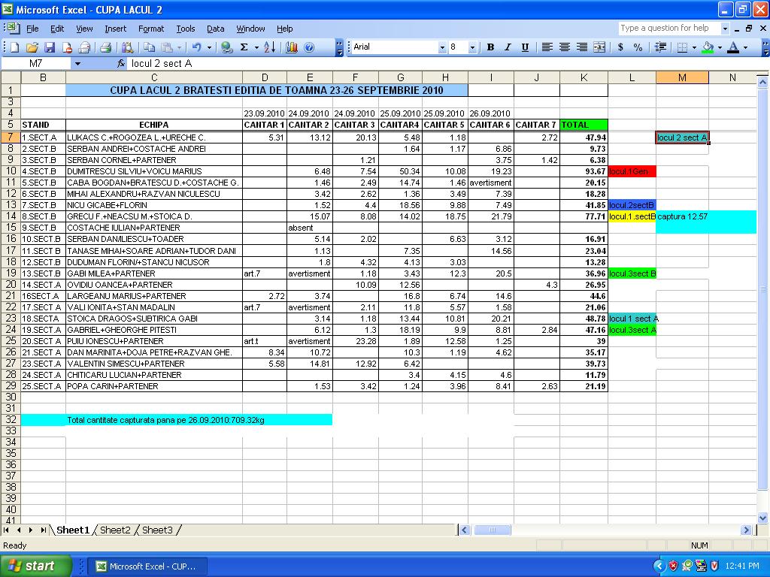Viewport: 770px width, 577px height.
Task: Toggle underline formatting
Action: click(x=525, y=47)
